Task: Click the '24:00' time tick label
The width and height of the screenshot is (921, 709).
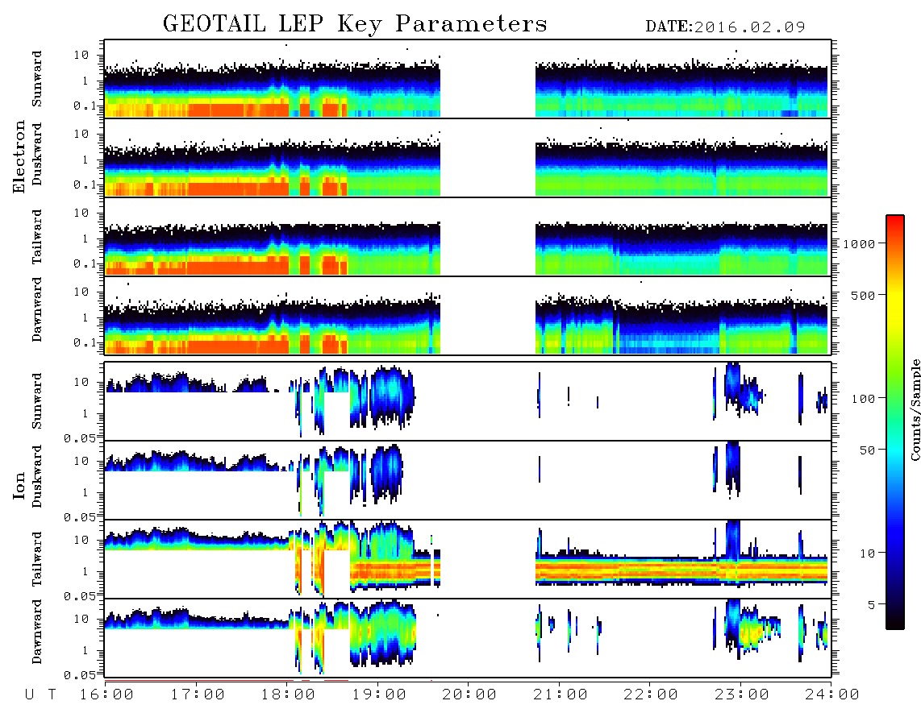Action: coord(832,695)
